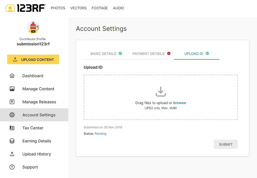Viewport: 257px width, 178px height.
Task: Click the browse link to select files
Action: click(x=179, y=103)
